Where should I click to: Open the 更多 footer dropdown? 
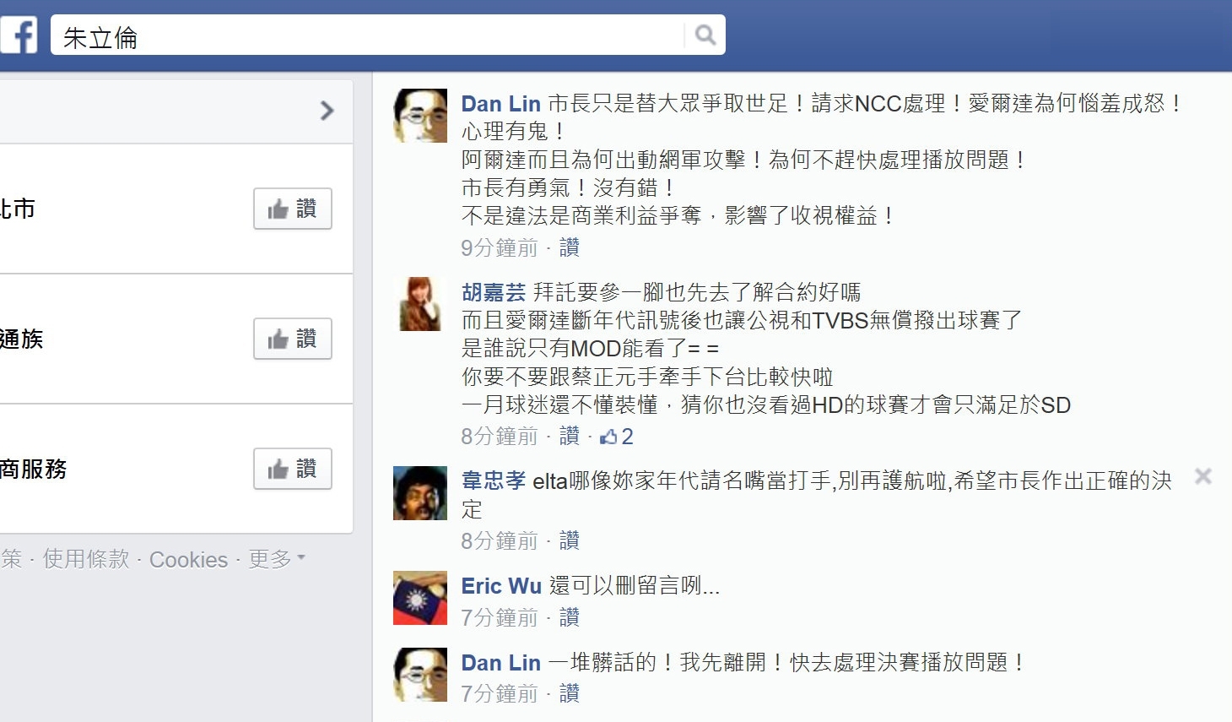point(276,559)
